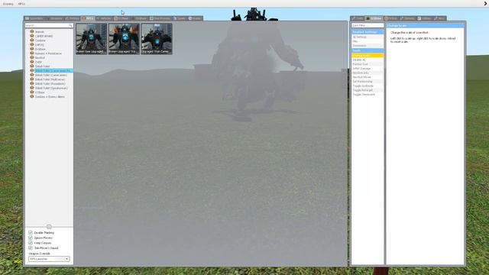Select Skibidi Toilet (Cameramen) category
The width and height of the screenshot is (489, 275).
(51, 75)
